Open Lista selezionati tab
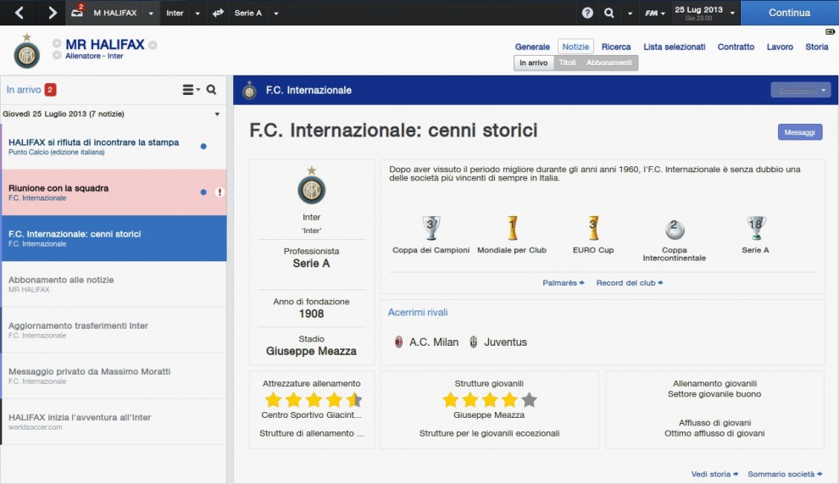 pyautogui.click(x=675, y=47)
